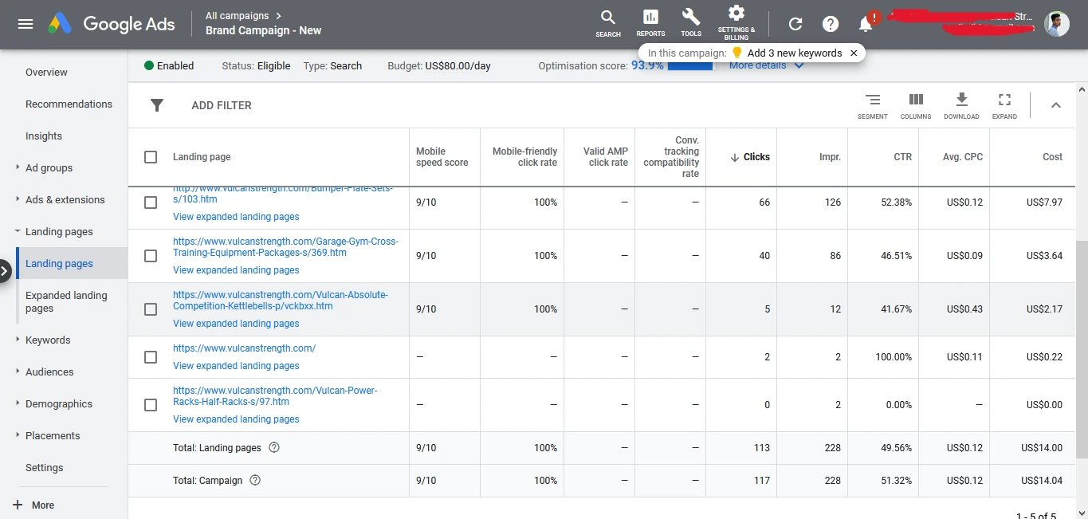
Task: Sort by Mobile speed score column
Action: pyautogui.click(x=442, y=157)
